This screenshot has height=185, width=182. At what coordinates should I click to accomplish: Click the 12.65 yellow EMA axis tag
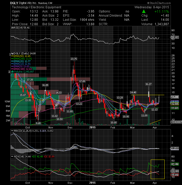click(175, 104)
